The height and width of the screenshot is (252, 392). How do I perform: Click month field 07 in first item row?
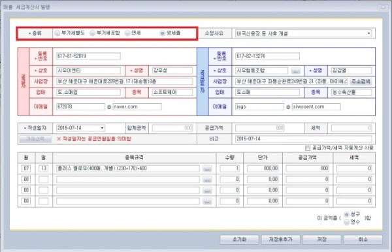coord(26,168)
